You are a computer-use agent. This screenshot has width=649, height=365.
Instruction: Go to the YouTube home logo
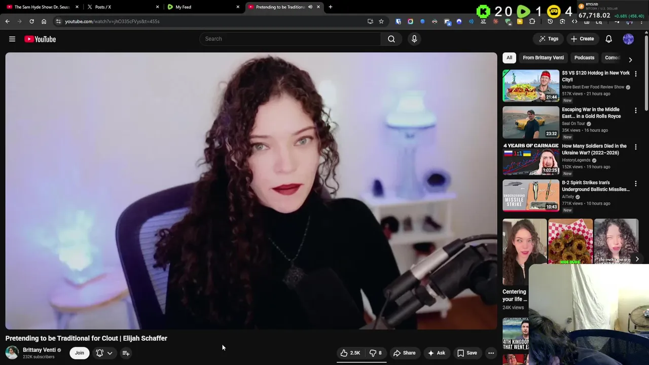[x=40, y=39]
